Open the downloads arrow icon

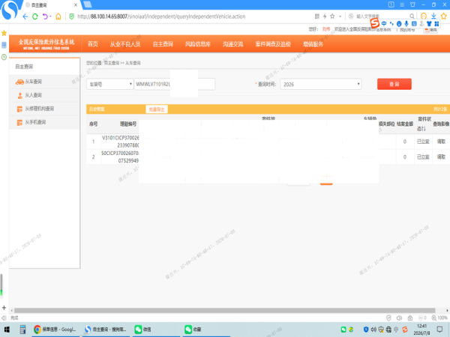pos(433,16)
